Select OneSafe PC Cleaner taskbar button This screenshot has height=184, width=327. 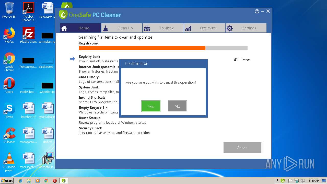(64, 181)
